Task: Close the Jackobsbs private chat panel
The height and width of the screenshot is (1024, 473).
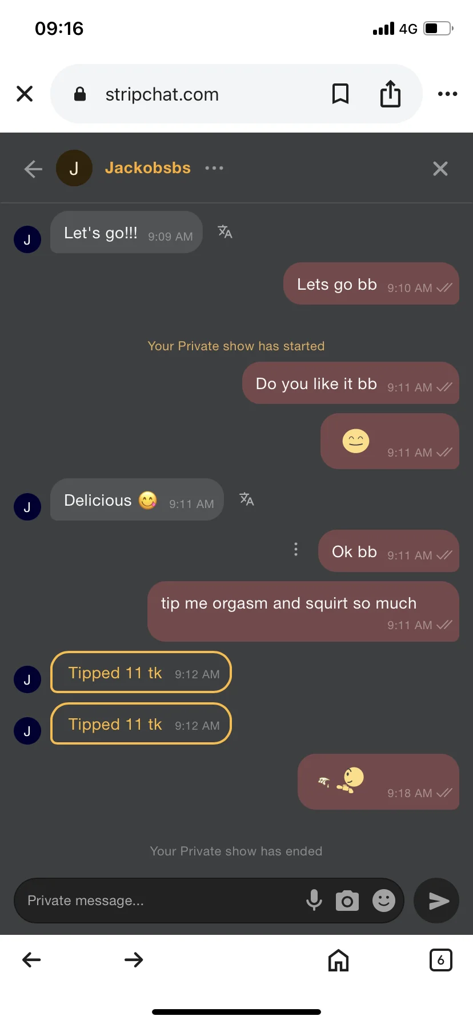Action: [x=440, y=169]
